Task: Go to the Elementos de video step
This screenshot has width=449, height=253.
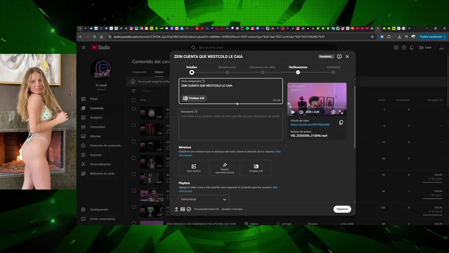Action: click(262, 70)
